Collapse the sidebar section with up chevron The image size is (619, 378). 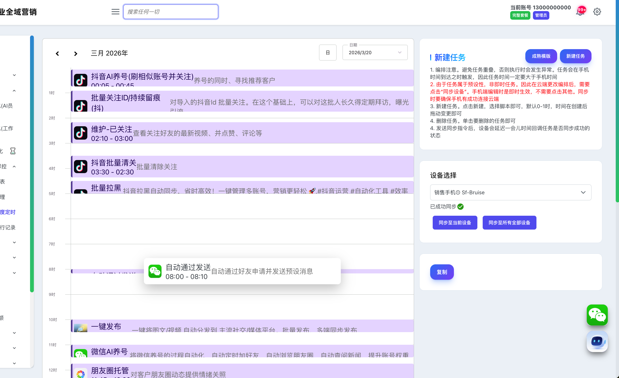14,91
